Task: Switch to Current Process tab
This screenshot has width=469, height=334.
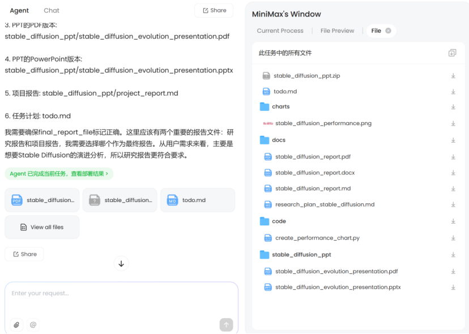Action: (x=280, y=31)
